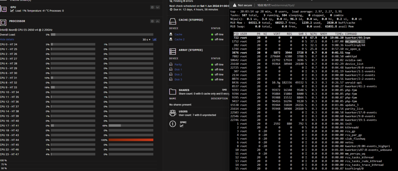
Task: Collapse the Processor tile chevron
Action: tap(158, 21)
